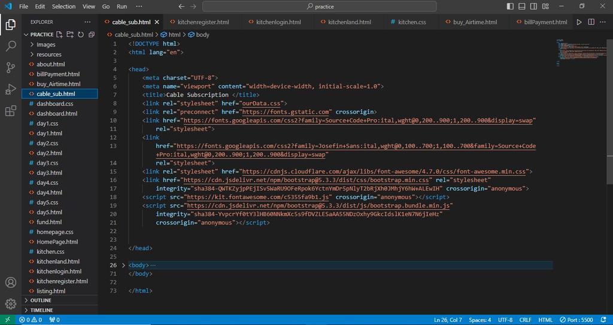Click the Port : 5500 Live Server button

point(576,320)
